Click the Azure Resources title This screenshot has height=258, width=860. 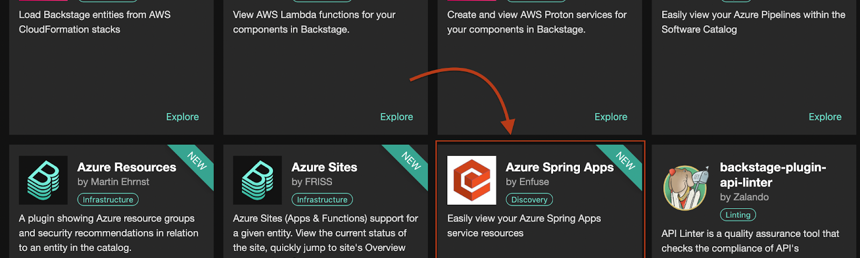coord(127,167)
